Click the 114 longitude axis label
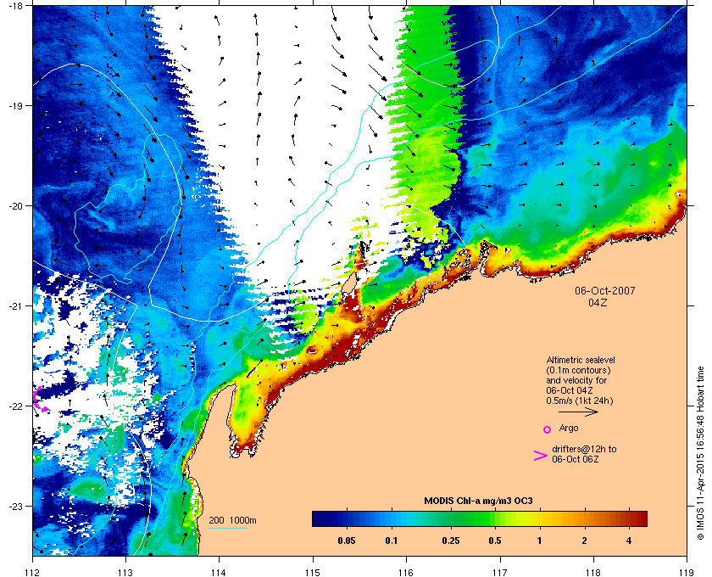Screen dimensions: 712x577 tap(220, 572)
